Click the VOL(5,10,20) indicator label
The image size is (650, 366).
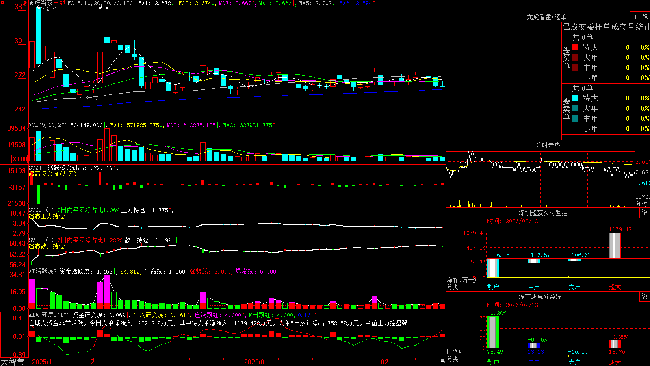coord(48,125)
